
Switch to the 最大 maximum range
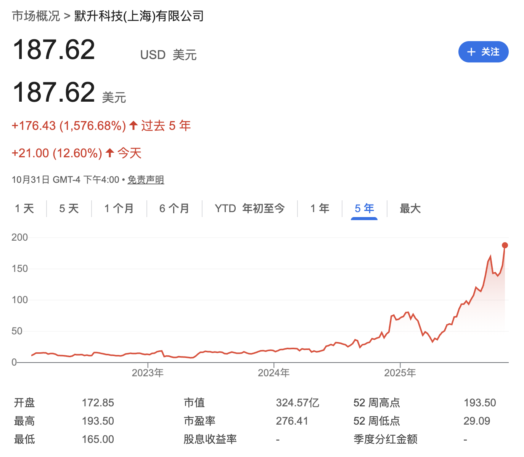(x=410, y=209)
